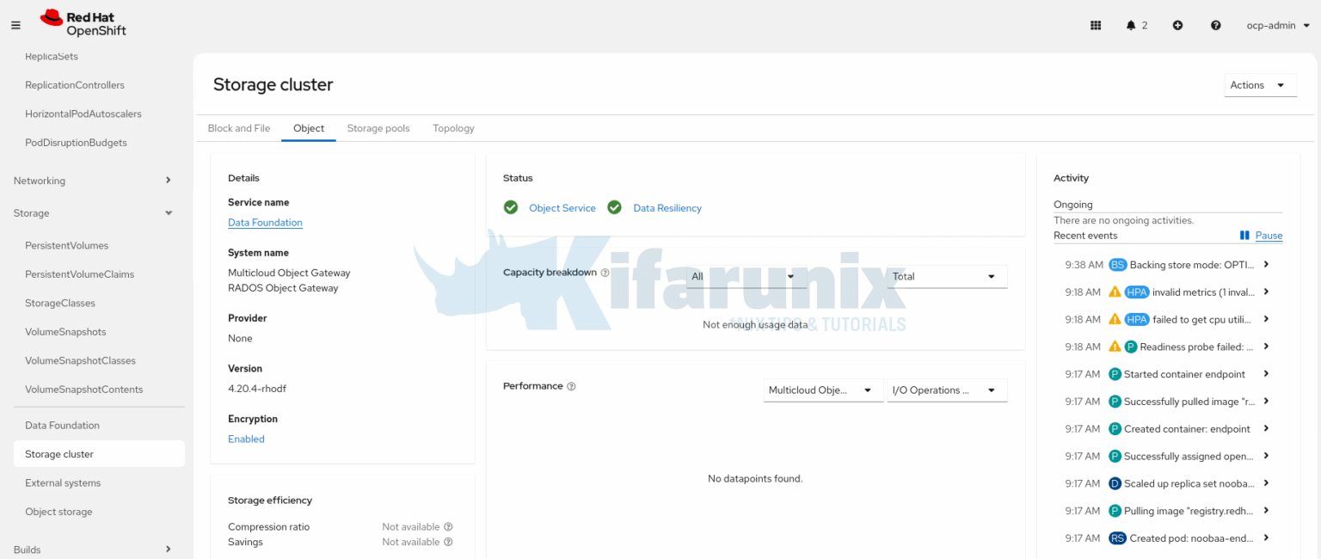
Task: Pause the recent events stream
Action: click(1261, 236)
